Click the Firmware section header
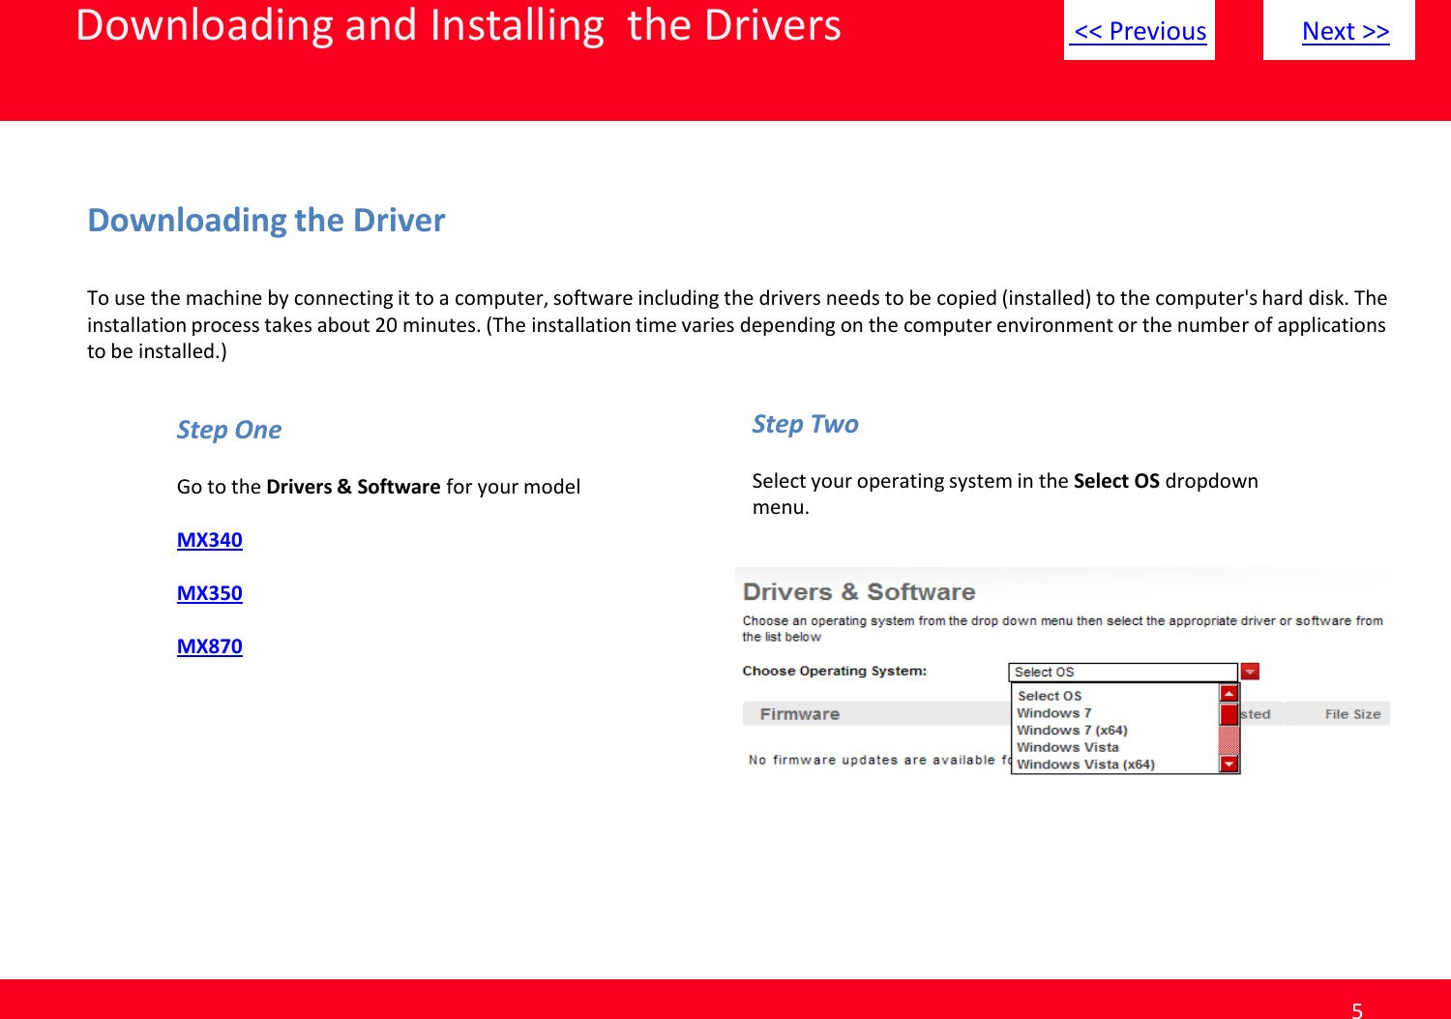The image size is (1451, 1019). [800, 714]
